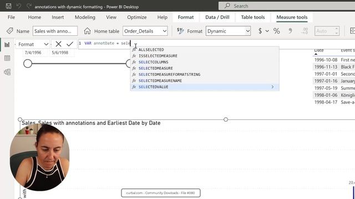This screenshot has width=355, height=199.
Task: Expand the currency format dropdown arrow
Action: (267, 31)
